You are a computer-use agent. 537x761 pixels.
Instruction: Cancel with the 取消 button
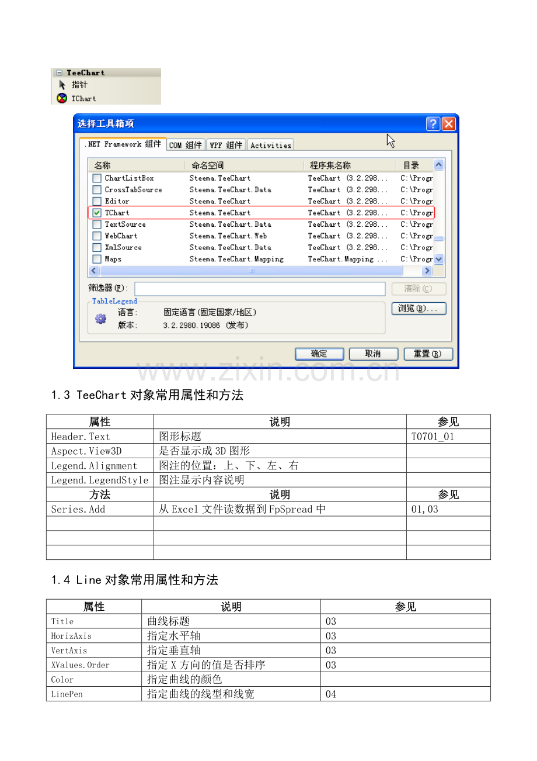(373, 354)
